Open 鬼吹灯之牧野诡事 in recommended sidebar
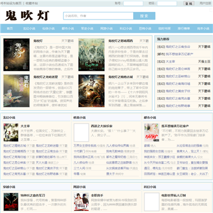The width and height of the screenshot is (213, 213). pos(178,106)
